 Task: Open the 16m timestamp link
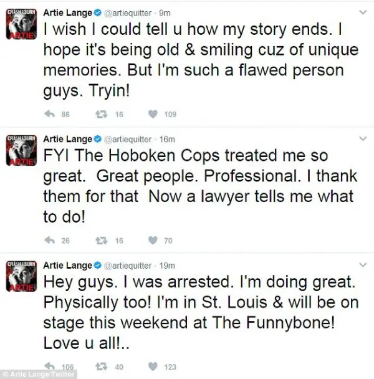pyautogui.click(x=167, y=140)
